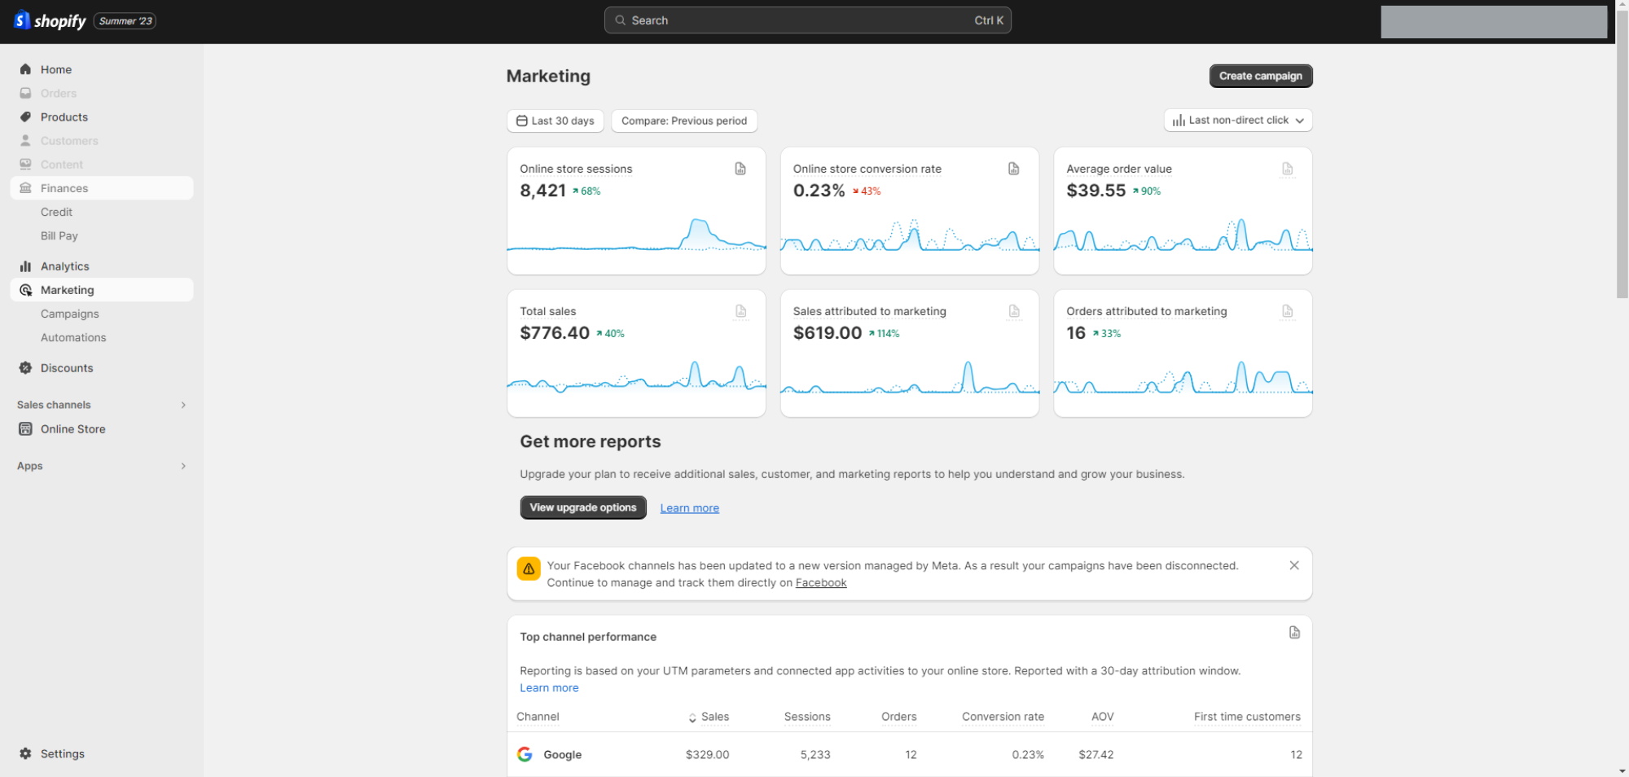1629x777 pixels.
Task: Go to Campaigns in sidebar
Action: click(70, 314)
